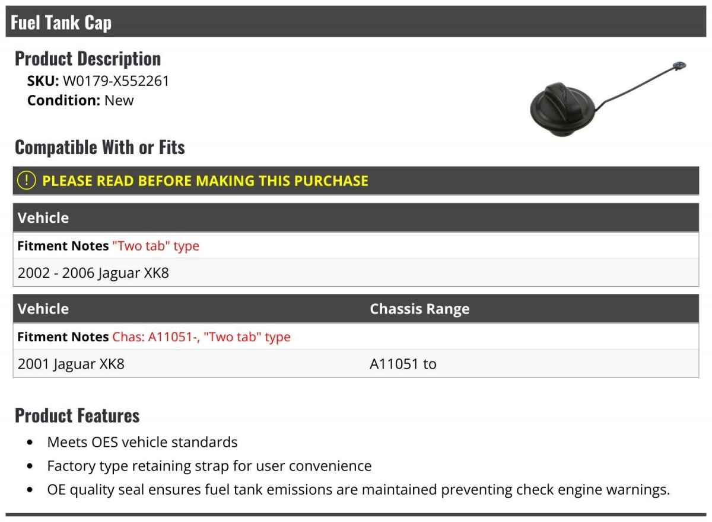
Task: Click the 'PLEASE READ BEFORE MAKING THIS PURCHASE' banner
Action: coord(356,181)
